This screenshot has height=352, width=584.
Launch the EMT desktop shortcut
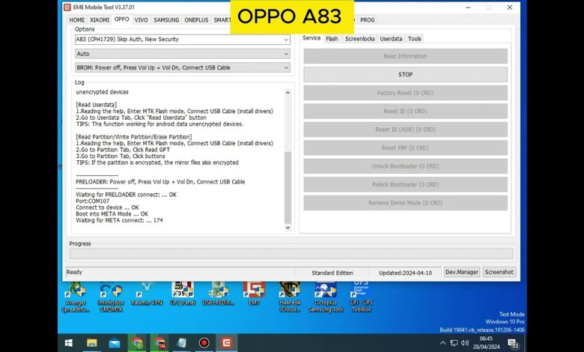coord(254,294)
